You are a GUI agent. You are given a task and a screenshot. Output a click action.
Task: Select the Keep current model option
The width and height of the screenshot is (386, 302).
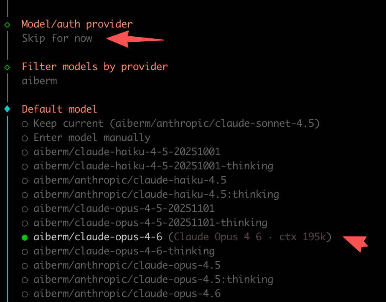(176, 124)
